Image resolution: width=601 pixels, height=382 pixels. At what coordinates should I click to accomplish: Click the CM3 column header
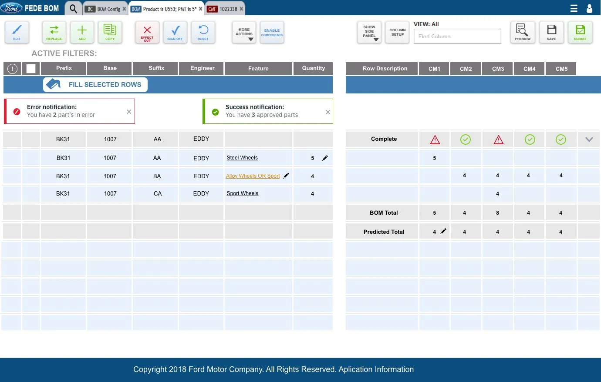click(498, 69)
